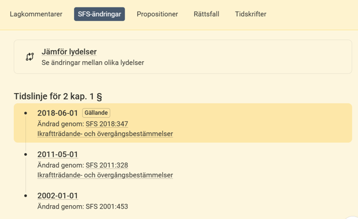Open the Lagkommentarer tab
The width and height of the screenshot is (358, 219).
coord(36,14)
